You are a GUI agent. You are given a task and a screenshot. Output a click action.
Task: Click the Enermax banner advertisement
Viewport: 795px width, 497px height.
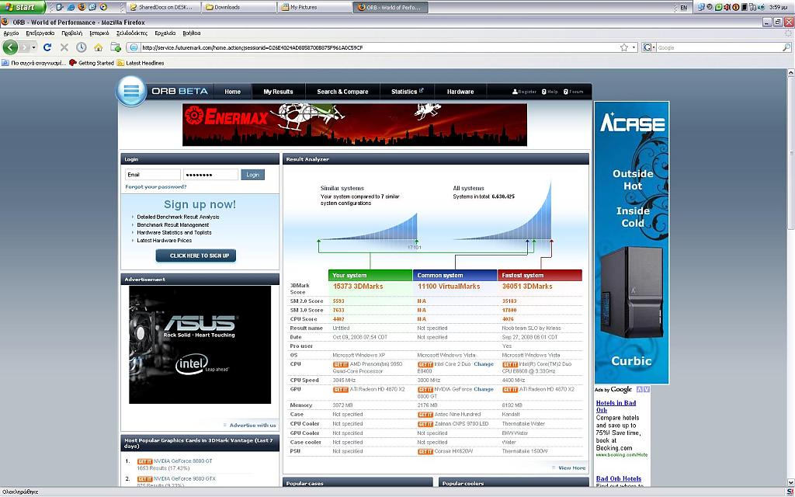coord(355,125)
